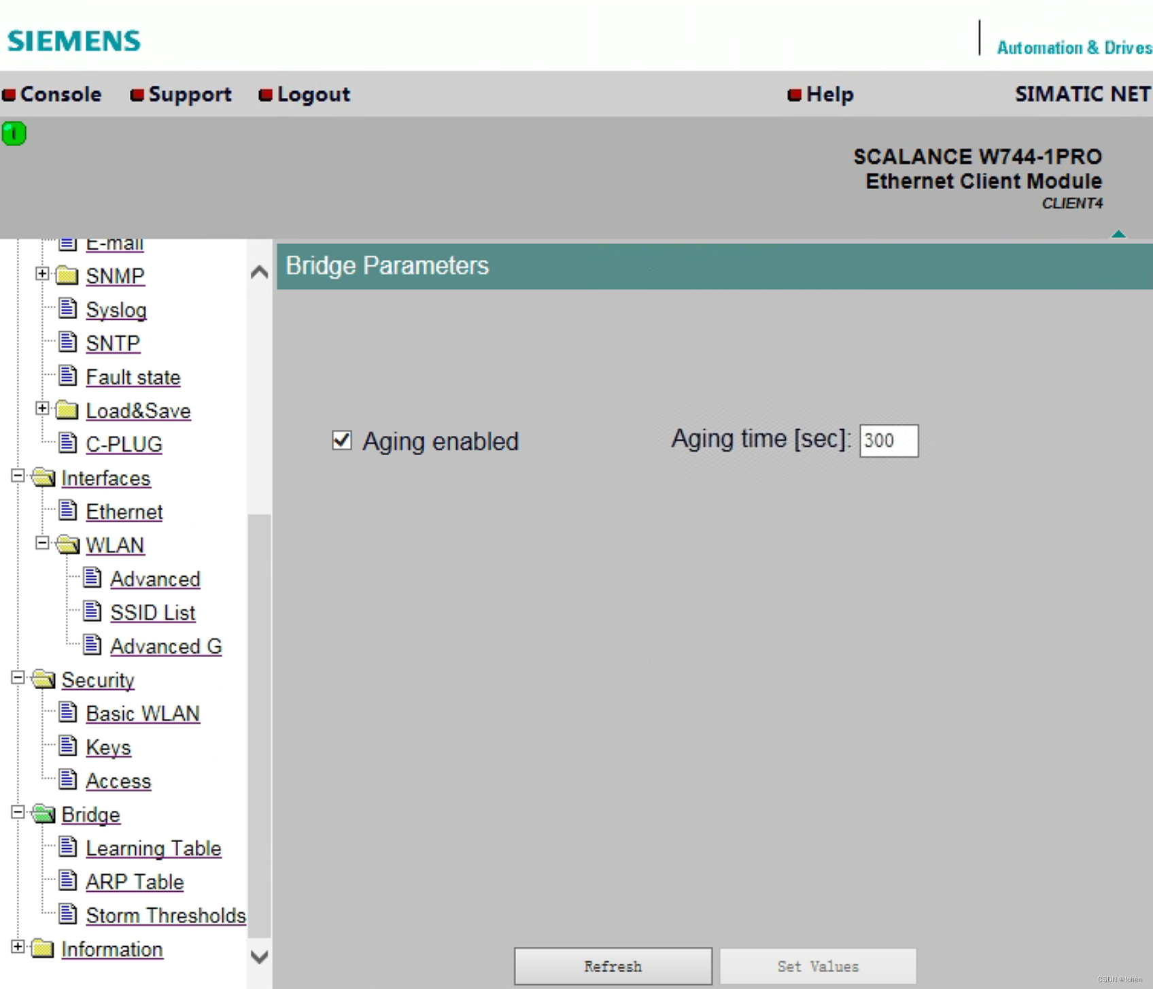The width and height of the screenshot is (1153, 989).
Task: Open the SNTP link
Action: [x=113, y=343]
